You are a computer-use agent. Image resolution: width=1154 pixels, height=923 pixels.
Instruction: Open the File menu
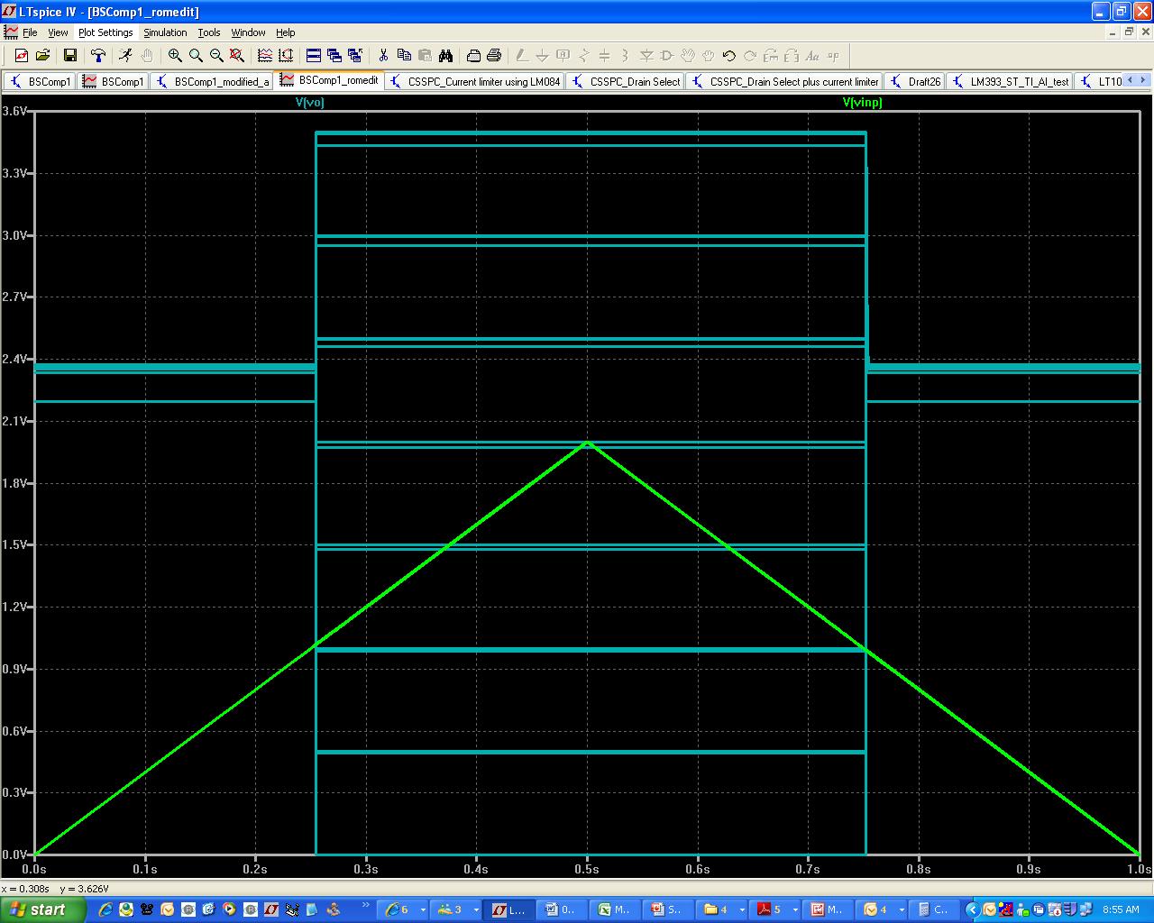pos(30,32)
